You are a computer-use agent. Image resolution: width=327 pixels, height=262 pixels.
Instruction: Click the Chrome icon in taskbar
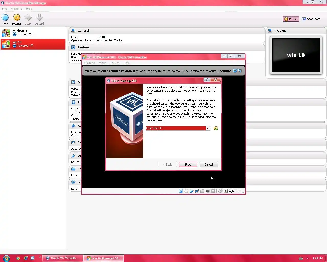(18, 258)
